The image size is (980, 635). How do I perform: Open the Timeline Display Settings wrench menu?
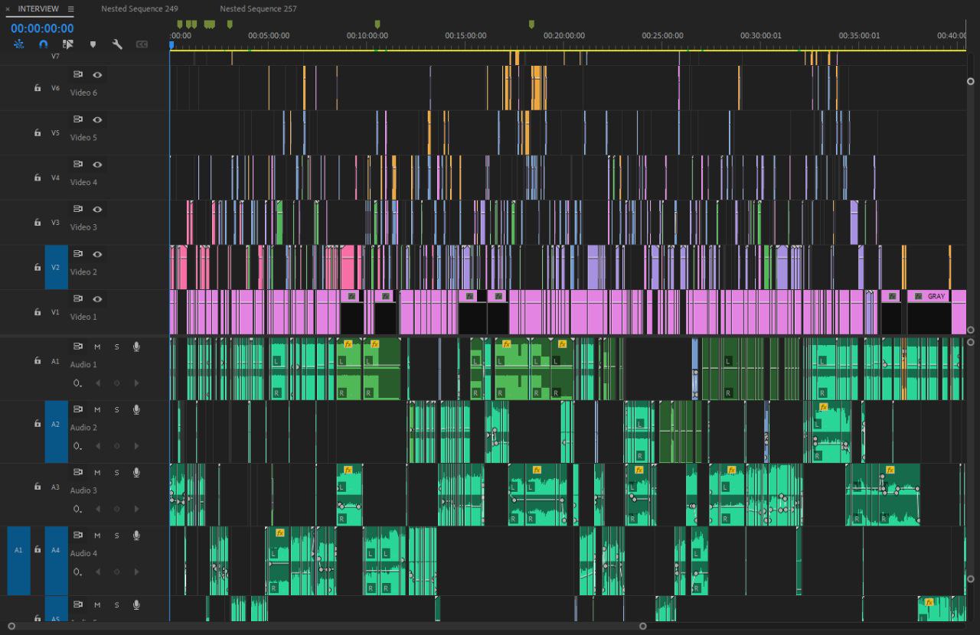[117, 44]
